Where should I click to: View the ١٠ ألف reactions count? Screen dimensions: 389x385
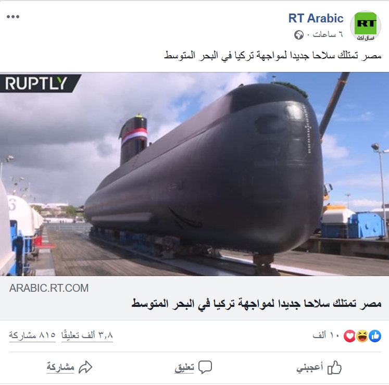[x=326, y=336]
